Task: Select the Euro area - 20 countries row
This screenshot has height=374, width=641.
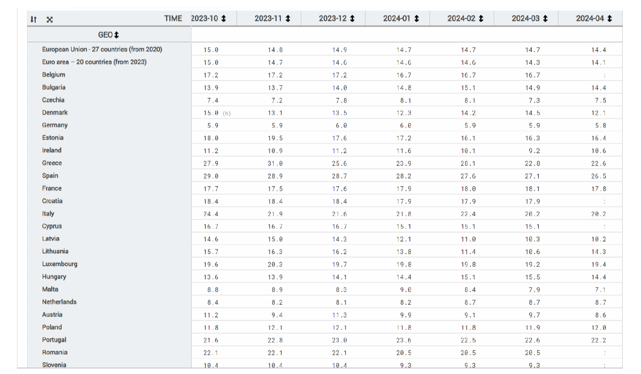Action: pyautogui.click(x=94, y=62)
